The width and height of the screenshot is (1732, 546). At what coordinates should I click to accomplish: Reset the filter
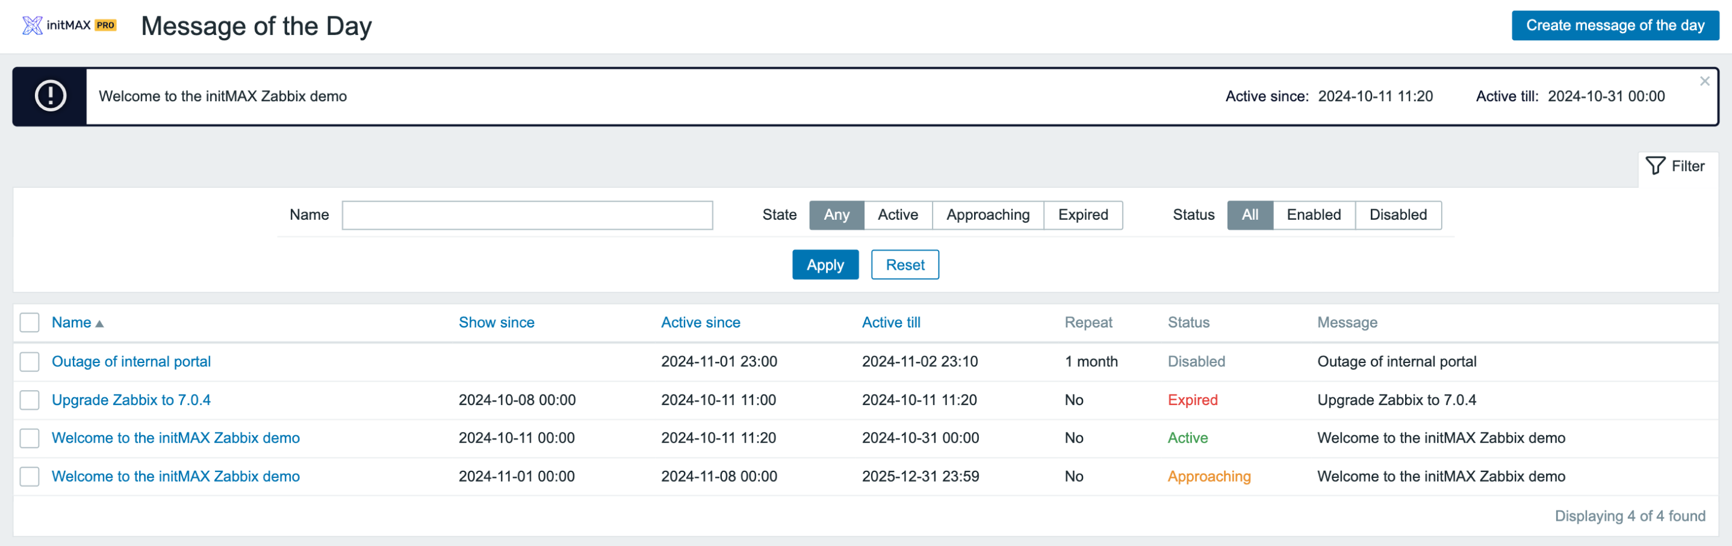click(905, 265)
